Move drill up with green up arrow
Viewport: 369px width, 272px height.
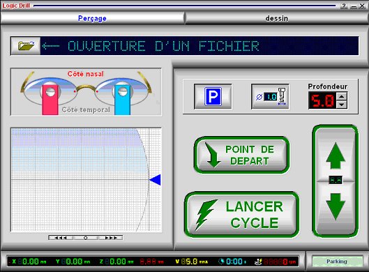click(336, 156)
